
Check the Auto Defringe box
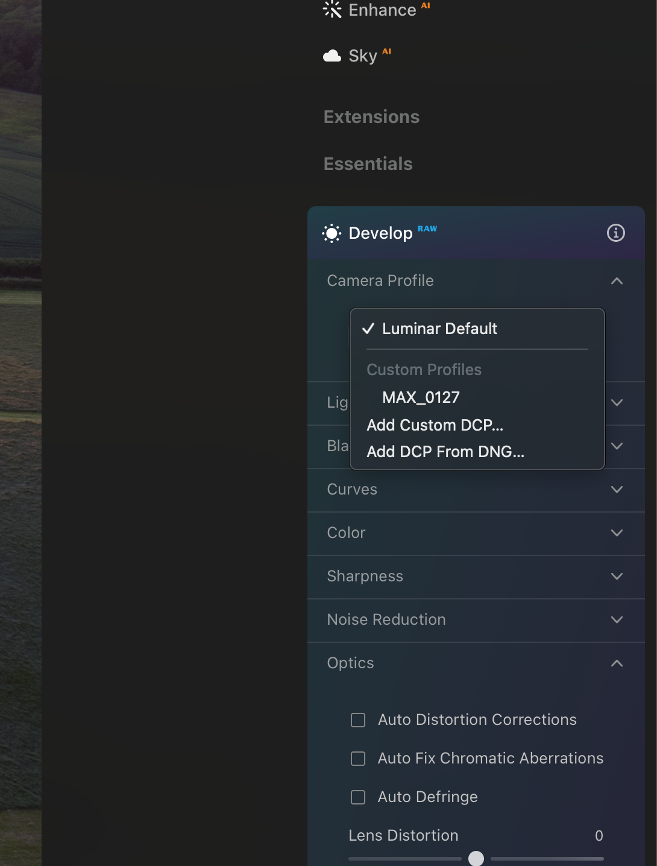(358, 797)
